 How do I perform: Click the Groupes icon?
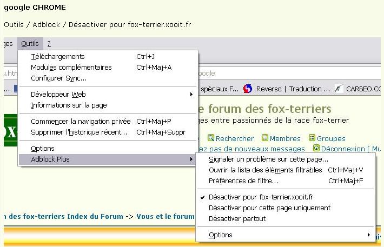click(x=312, y=138)
